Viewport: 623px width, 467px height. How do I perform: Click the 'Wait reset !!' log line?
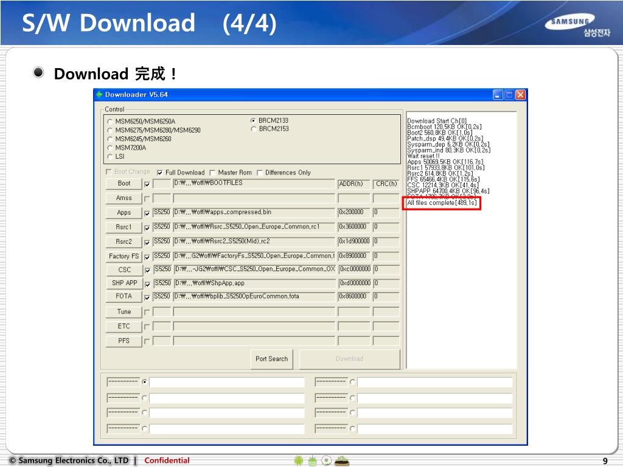(423, 156)
